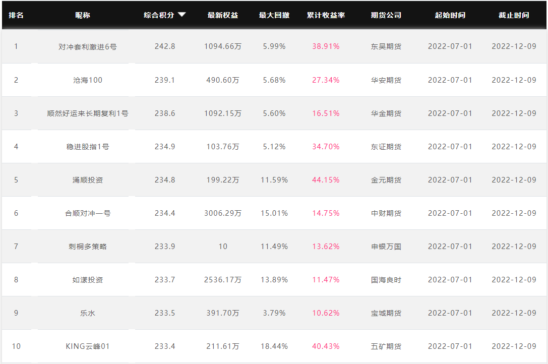The image size is (548, 364).
Task: Click the return rate 16.51%
Action: pyautogui.click(x=326, y=113)
